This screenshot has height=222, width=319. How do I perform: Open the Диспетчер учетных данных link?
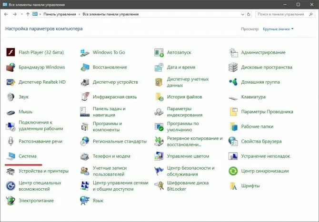[188, 82]
